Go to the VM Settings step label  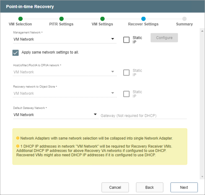(102, 24)
